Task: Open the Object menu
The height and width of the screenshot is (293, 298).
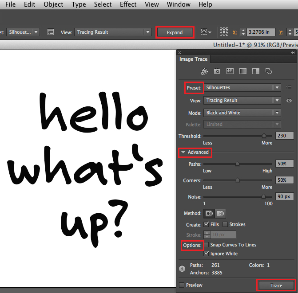Action: coord(53,4)
